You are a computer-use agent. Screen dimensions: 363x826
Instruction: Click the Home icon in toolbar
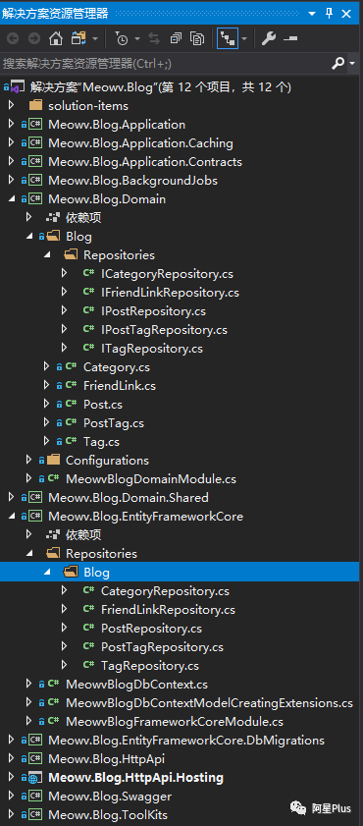[x=56, y=38]
